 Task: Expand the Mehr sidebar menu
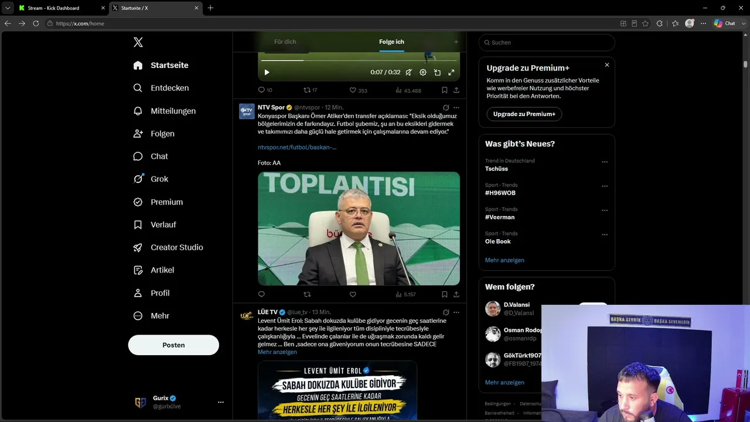(151, 316)
